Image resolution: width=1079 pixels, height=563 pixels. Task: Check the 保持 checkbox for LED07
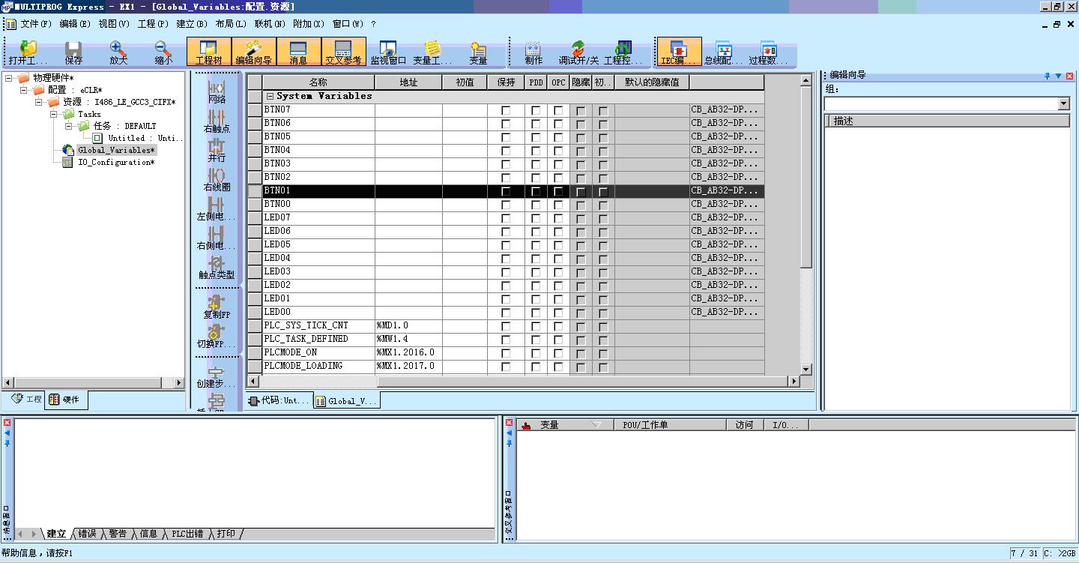[506, 218]
